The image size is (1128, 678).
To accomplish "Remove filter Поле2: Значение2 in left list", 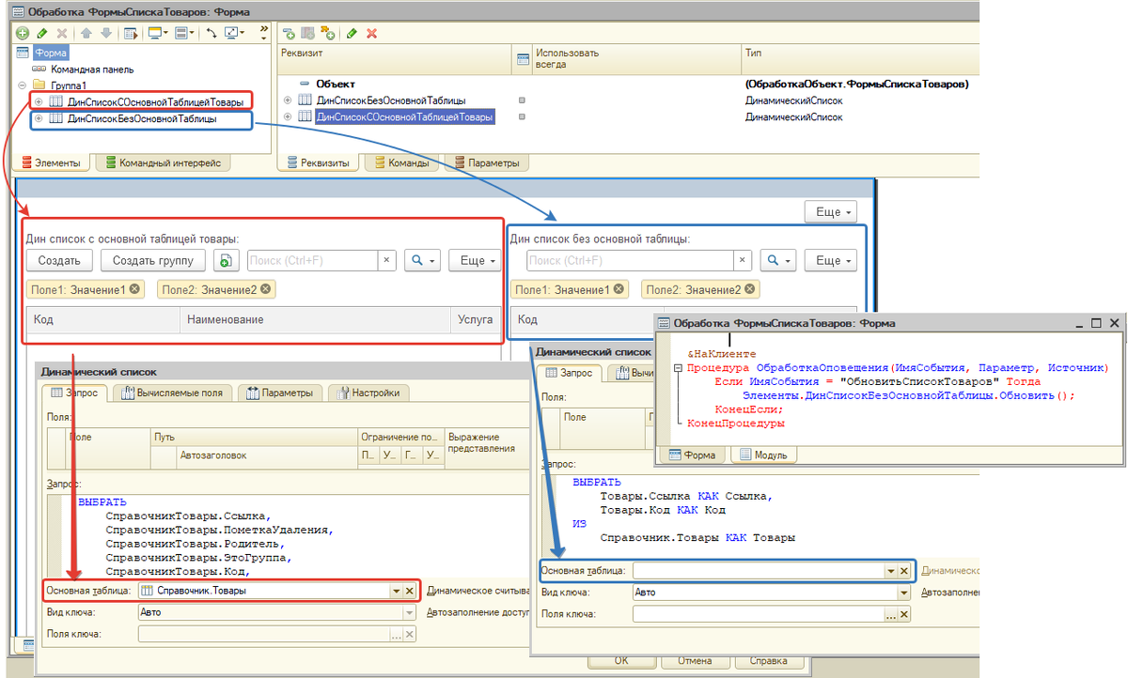I will coord(264,289).
